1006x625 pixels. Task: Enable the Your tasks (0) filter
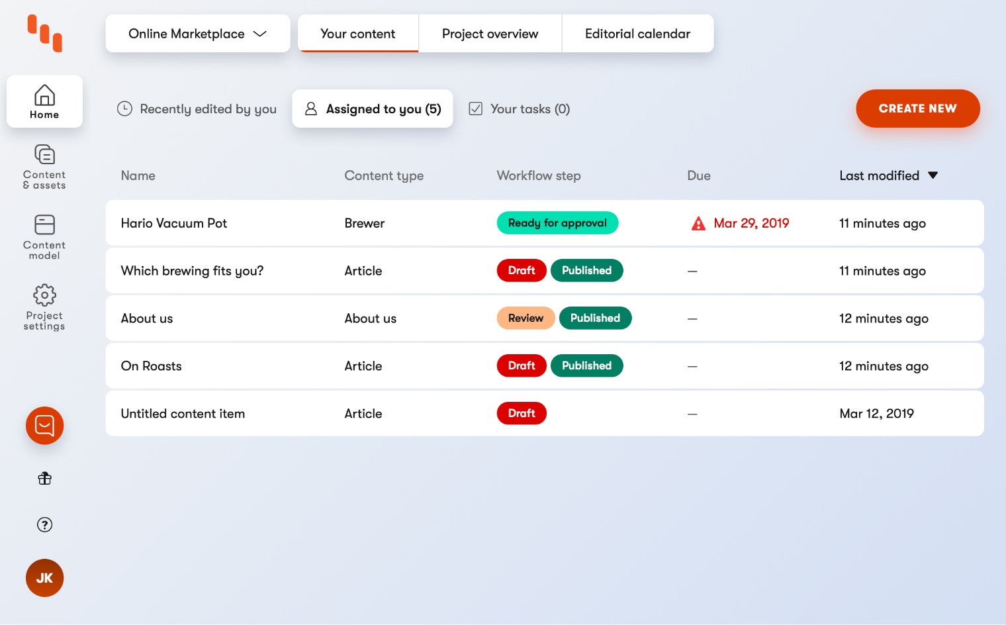coord(519,109)
